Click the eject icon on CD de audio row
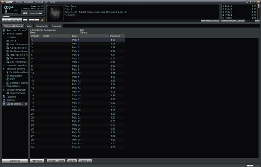 point(26,104)
